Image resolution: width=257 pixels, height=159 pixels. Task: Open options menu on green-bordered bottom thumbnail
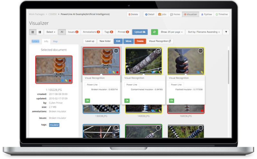(x=158, y=128)
